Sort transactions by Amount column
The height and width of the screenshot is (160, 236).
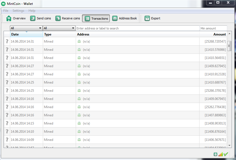coord(213,34)
